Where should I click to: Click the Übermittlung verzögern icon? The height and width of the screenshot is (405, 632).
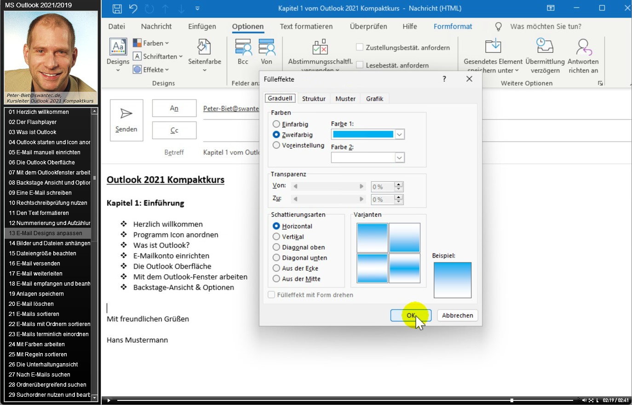(x=545, y=47)
